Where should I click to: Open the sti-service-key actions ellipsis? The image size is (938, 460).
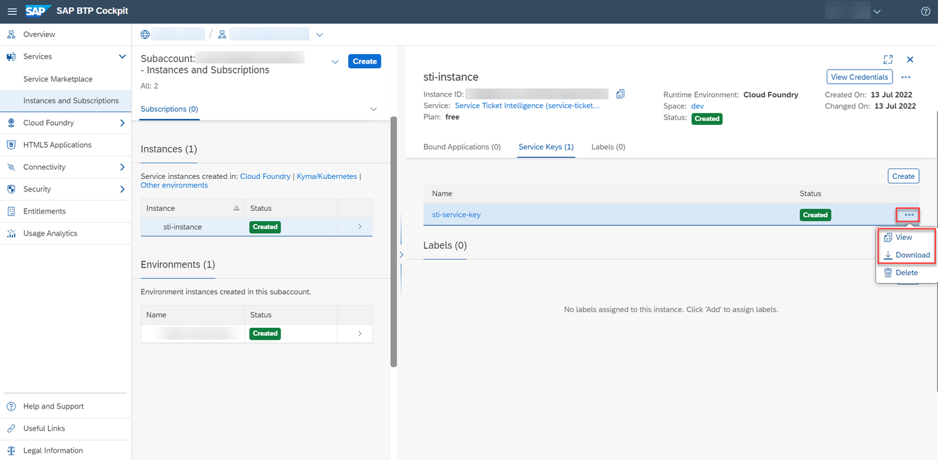[909, 215]
